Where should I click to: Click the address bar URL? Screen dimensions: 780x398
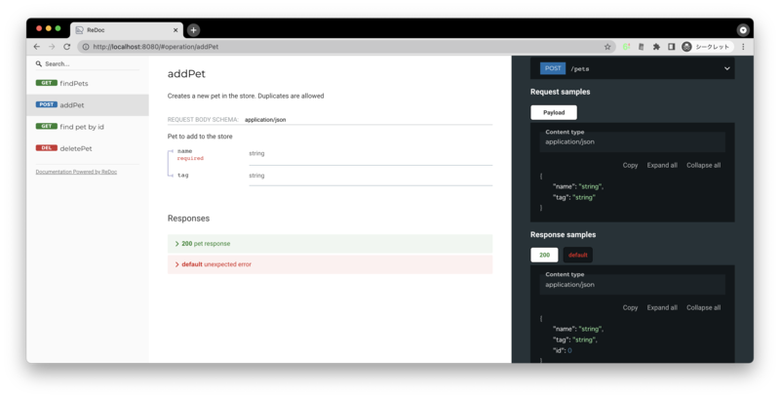[156, 47]
